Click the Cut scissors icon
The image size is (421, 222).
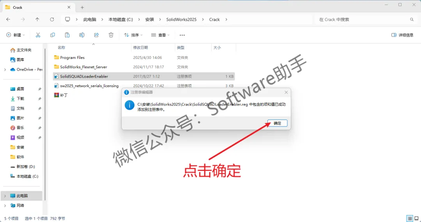tap(38, 35)
